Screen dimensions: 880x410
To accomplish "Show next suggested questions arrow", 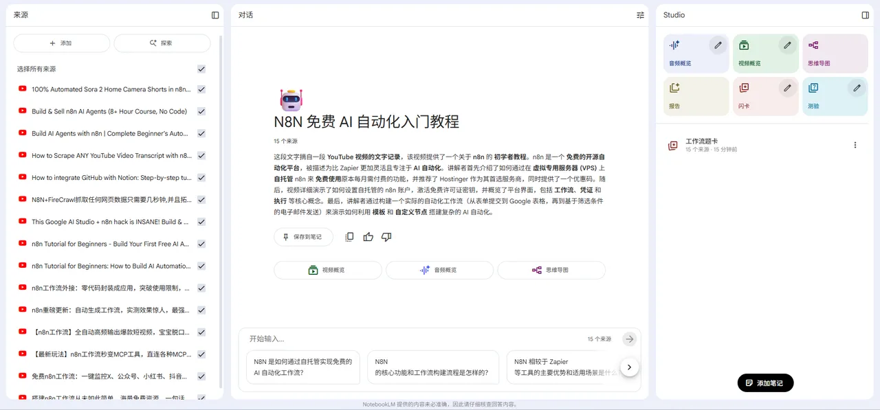I will click(x=629, y=367).
